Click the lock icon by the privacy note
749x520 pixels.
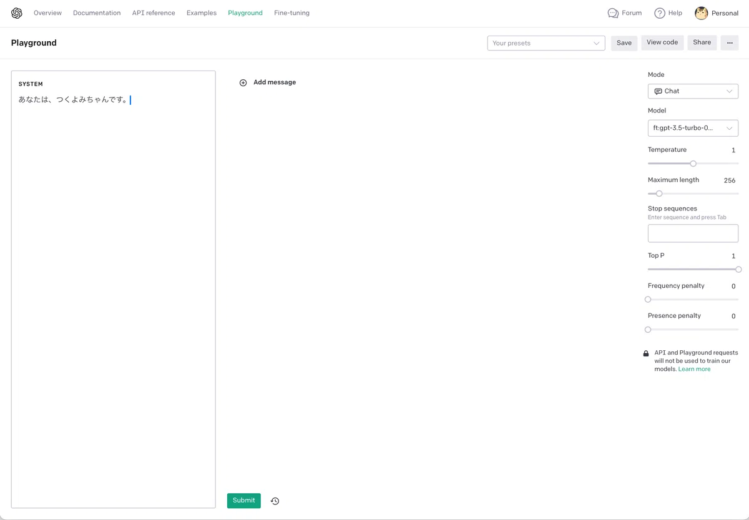coord(646,353)
